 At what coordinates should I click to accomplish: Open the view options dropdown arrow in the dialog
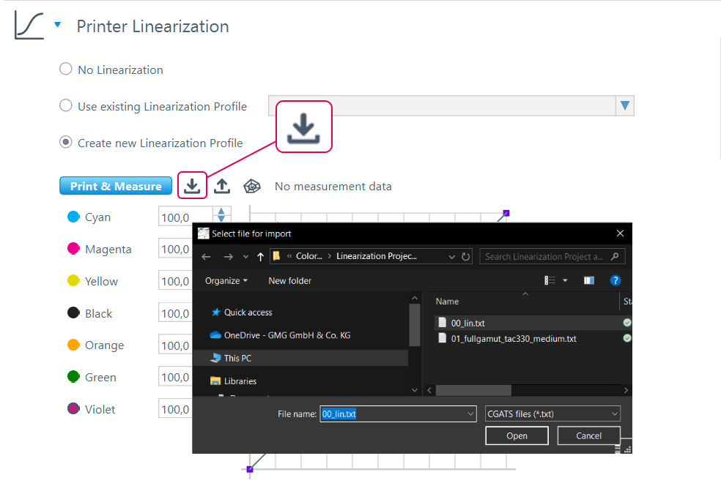(565, 280)
